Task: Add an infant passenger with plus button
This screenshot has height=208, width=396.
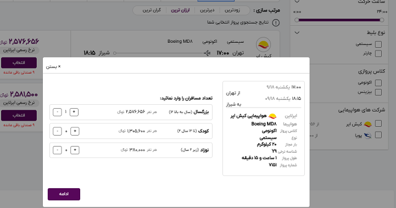Action: pyautogui.click(x=75, y=150)
